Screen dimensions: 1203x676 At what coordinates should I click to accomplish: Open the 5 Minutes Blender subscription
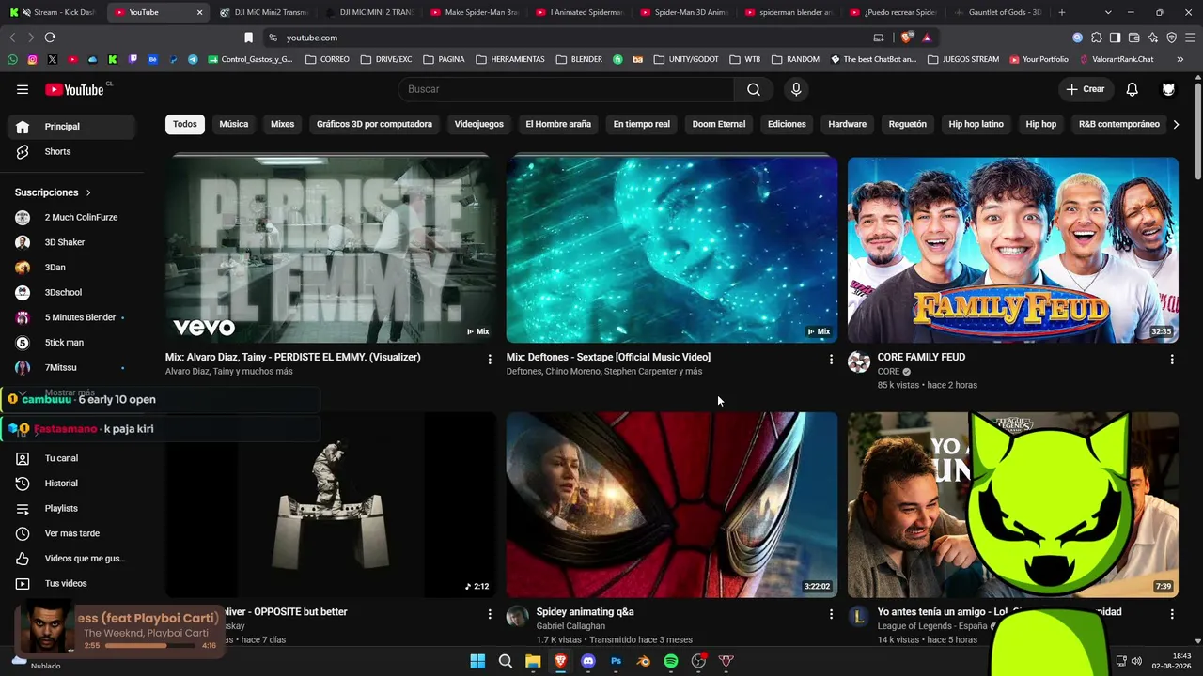pos(71,317)
